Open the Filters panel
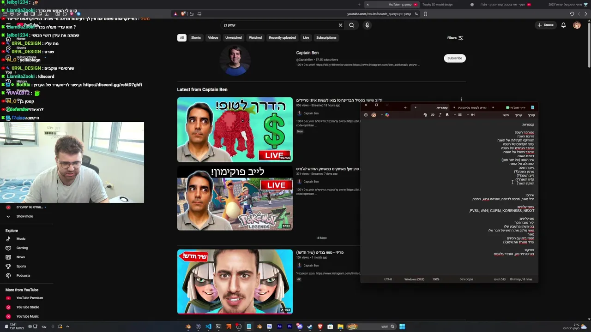Screen dimensions: 591x332 tap(455, 38)
